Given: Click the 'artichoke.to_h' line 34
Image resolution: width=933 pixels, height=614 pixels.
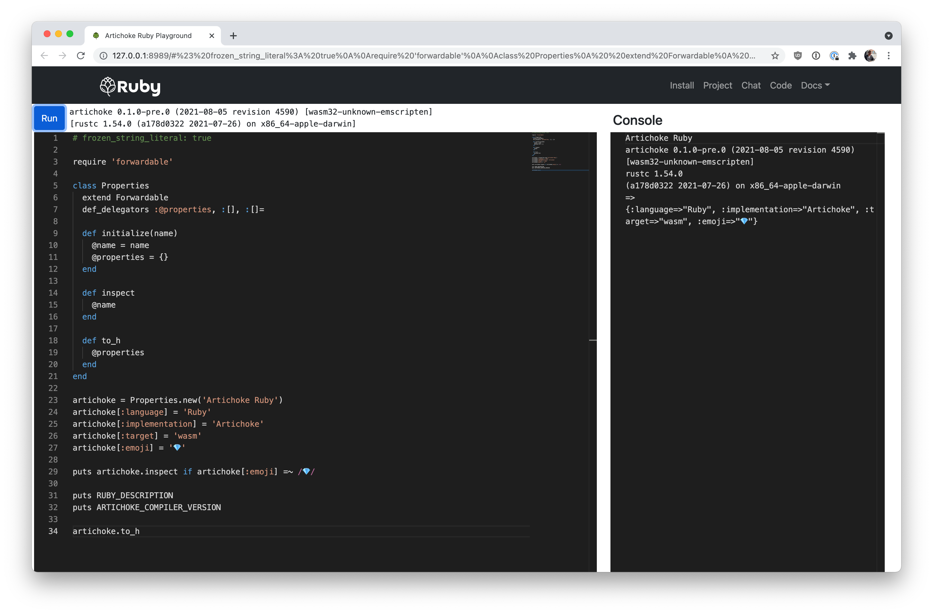Looking at the screenshot, I should (106, 531).
